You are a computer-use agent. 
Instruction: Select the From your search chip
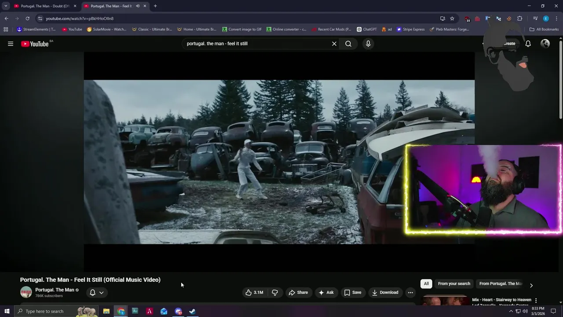[x=454, y=284]
